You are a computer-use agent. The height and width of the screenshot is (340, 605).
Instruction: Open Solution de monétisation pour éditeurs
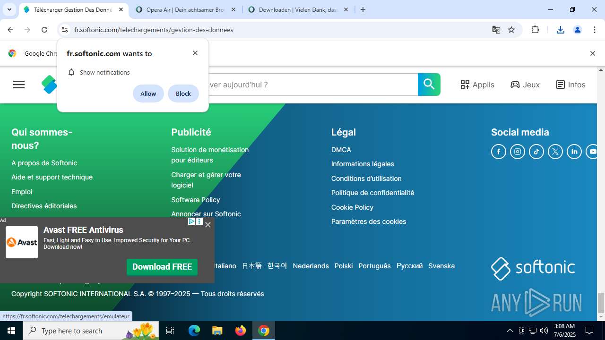pos(210,155)
